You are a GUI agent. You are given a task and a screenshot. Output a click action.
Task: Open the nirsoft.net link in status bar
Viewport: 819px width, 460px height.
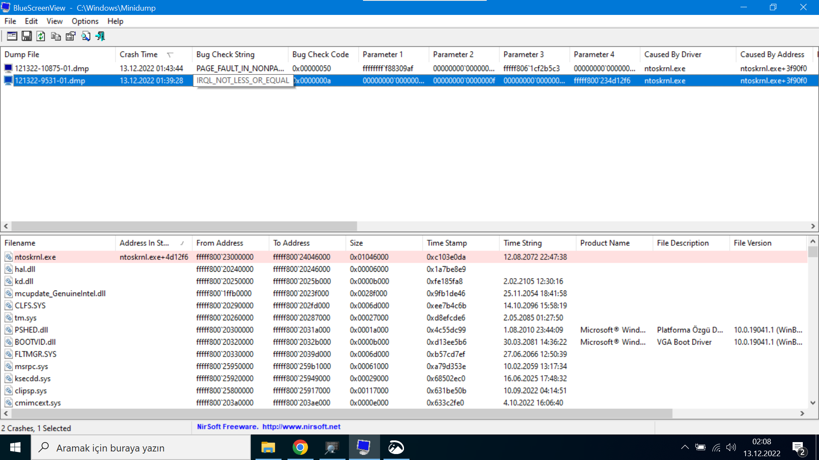tap(301, 427)
